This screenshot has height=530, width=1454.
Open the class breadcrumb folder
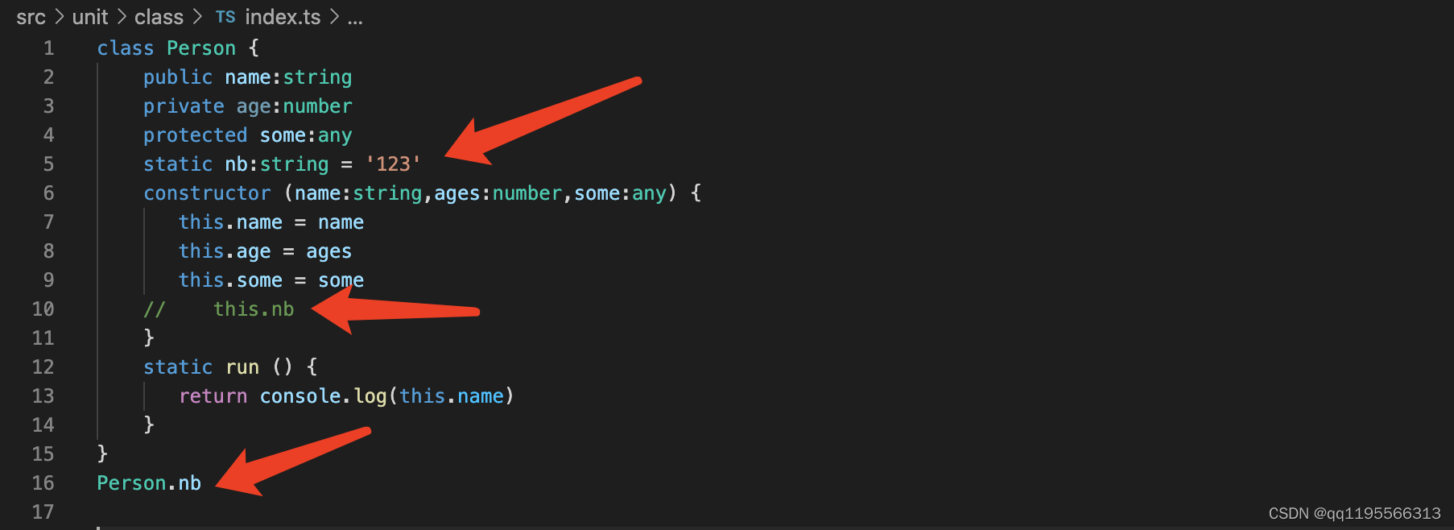[x=159, y=17]
